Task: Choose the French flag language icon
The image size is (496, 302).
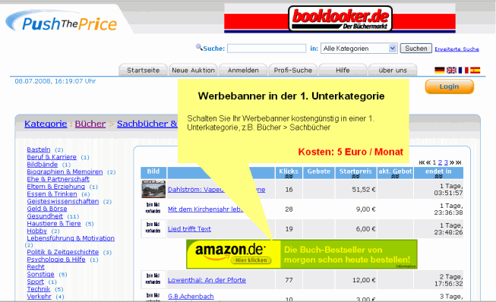Action: click(x=463, y=70)
